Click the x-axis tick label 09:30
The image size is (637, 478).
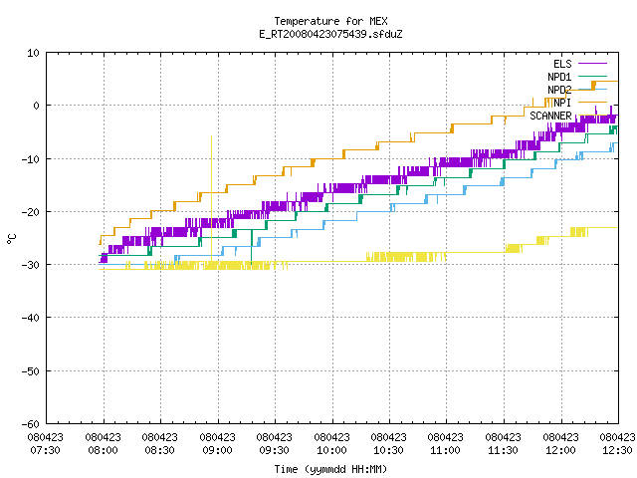[275, 450]
